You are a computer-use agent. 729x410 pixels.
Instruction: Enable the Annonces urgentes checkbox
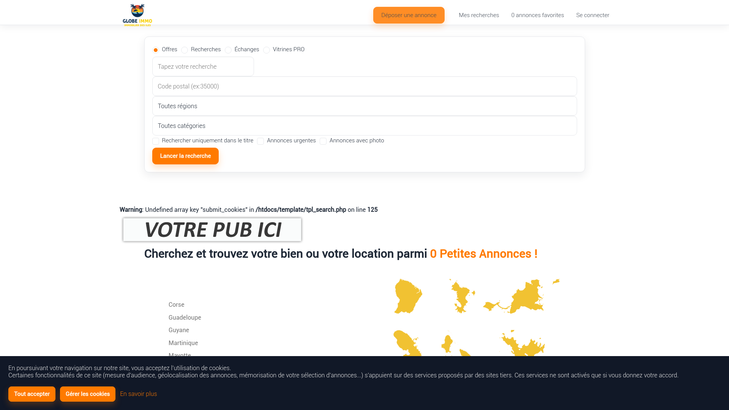click(261, 141)
